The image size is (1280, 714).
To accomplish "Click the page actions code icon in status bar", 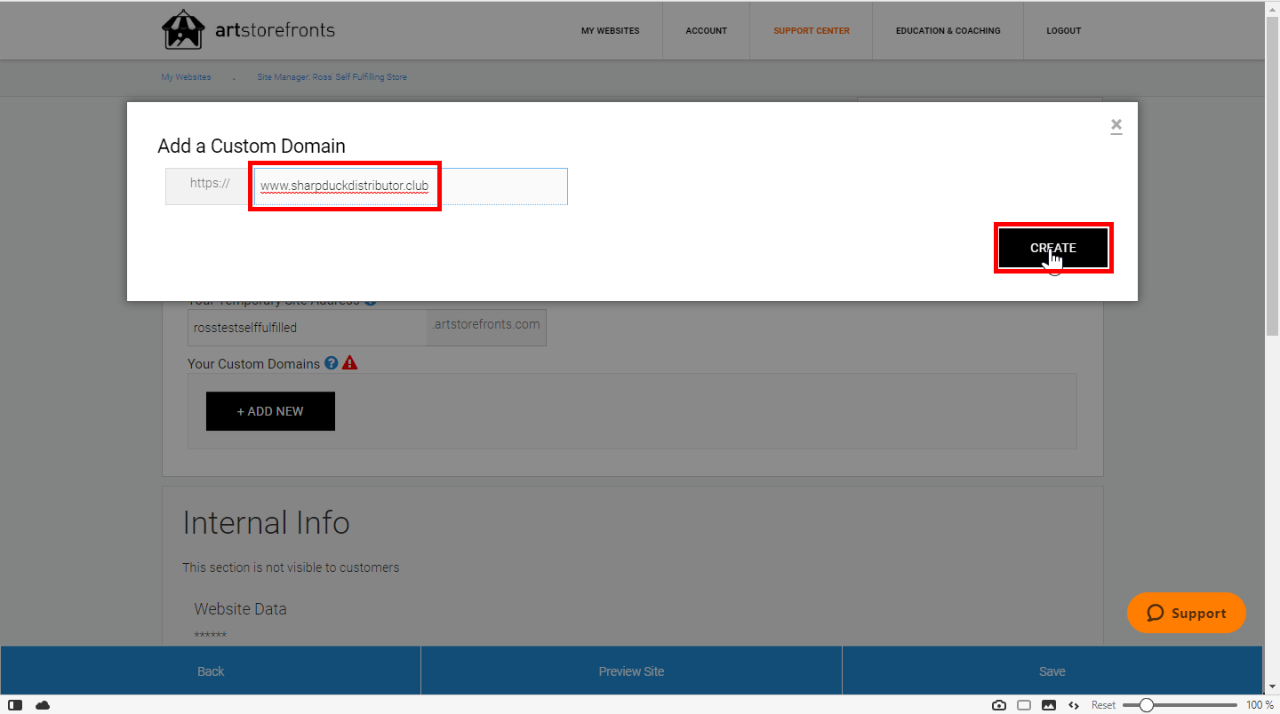I will [x=1074, y=705].
